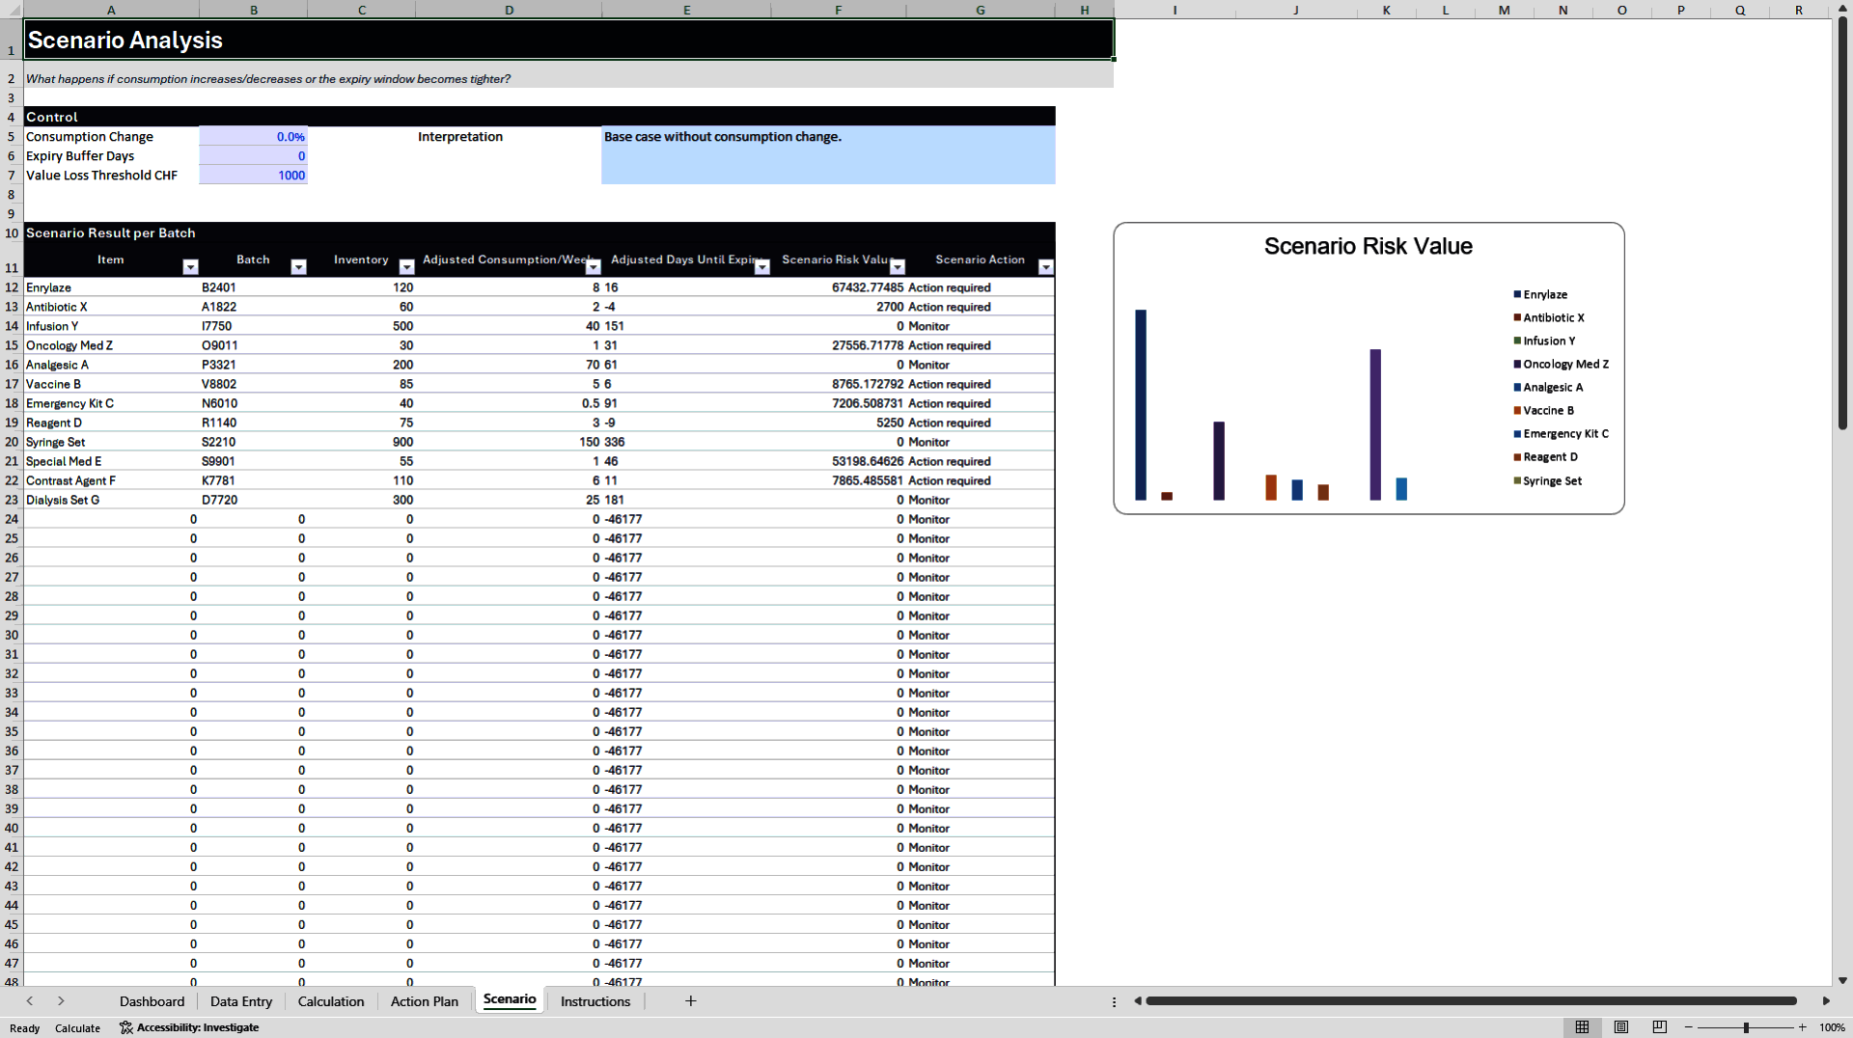
Task: Select batch cell K7781
Action: point(253,480)
